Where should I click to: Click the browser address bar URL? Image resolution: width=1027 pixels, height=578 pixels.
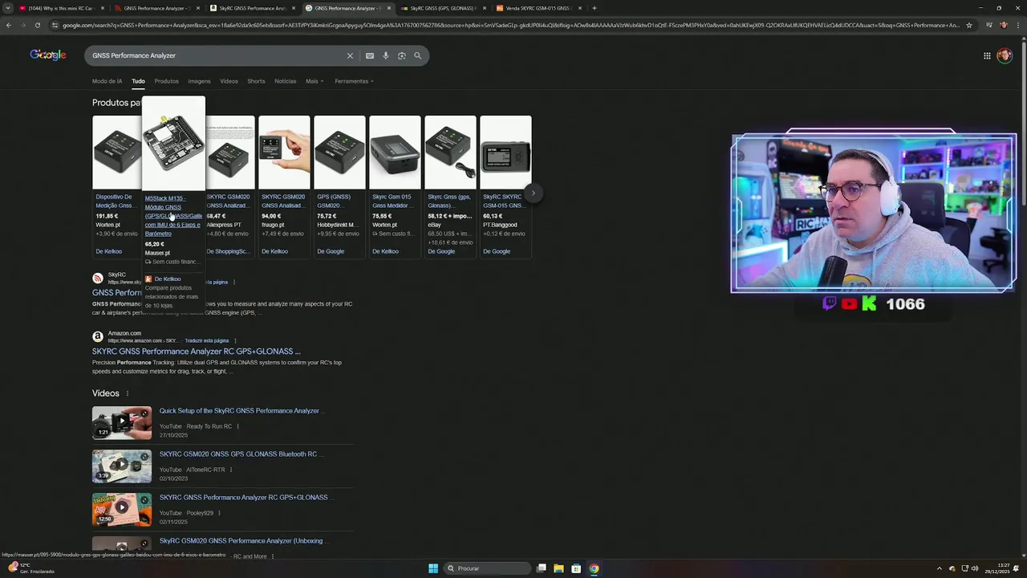[x=509, y=25]
